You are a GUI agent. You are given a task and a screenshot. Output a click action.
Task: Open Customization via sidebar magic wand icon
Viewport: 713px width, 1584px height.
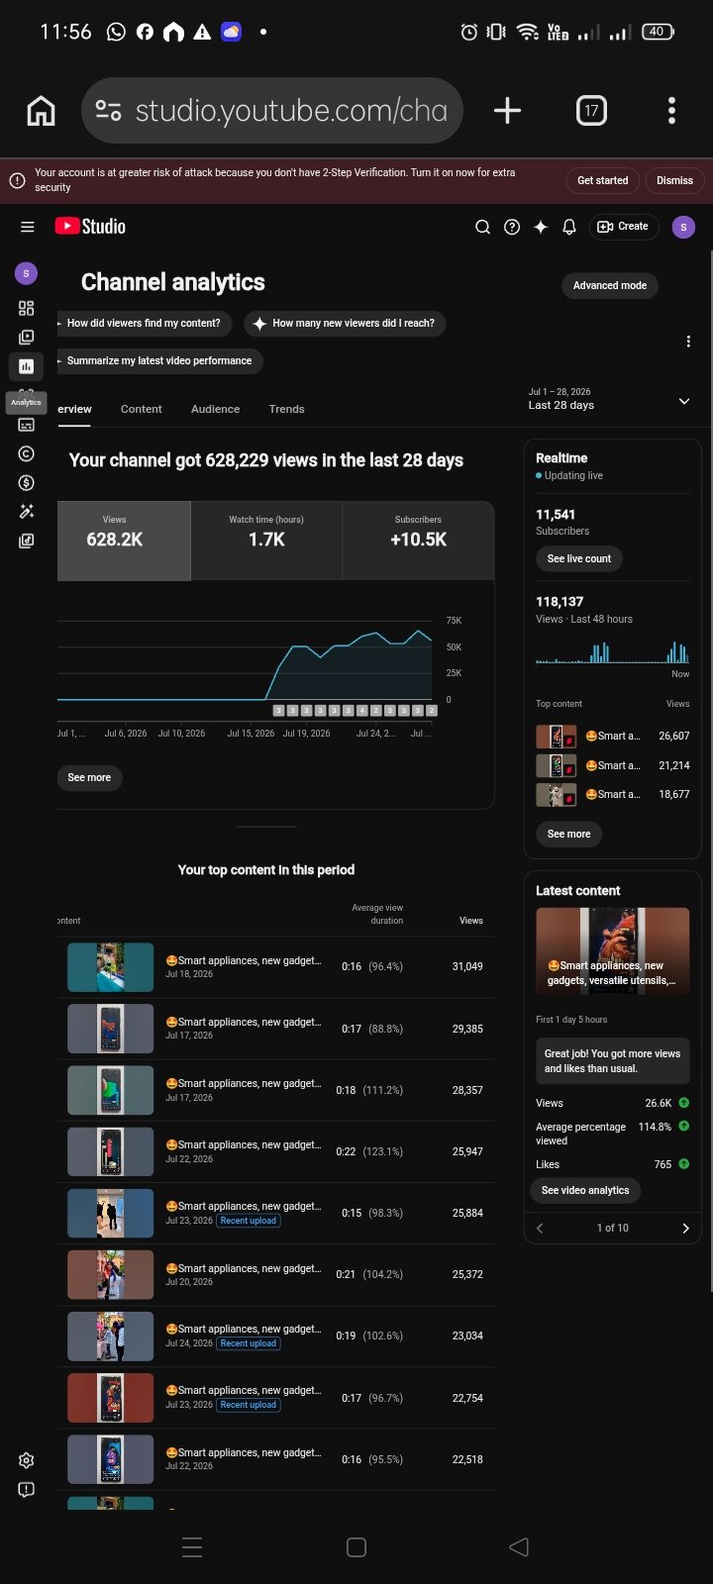pos(27,512)
